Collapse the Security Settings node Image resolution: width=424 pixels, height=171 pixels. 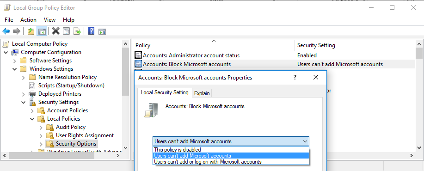24,103
